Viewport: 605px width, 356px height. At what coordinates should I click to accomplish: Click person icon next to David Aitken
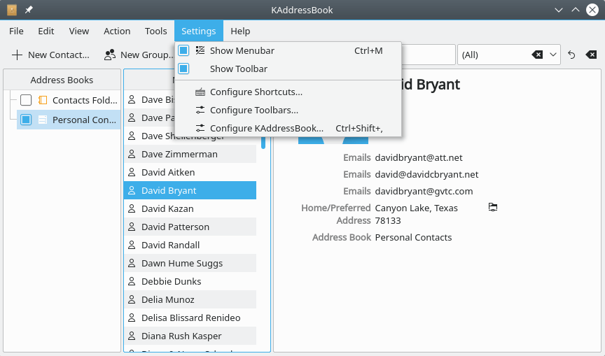pyautogui.click(x=132, y=172)
